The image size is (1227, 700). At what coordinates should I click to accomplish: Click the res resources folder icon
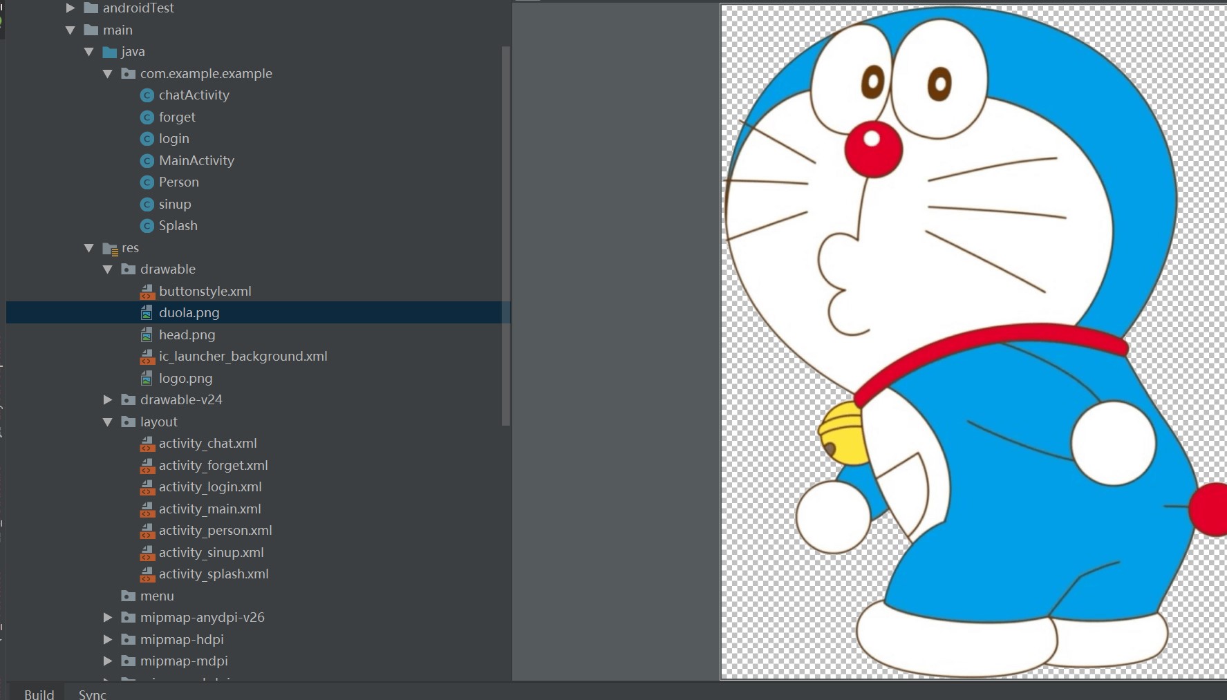110,248
